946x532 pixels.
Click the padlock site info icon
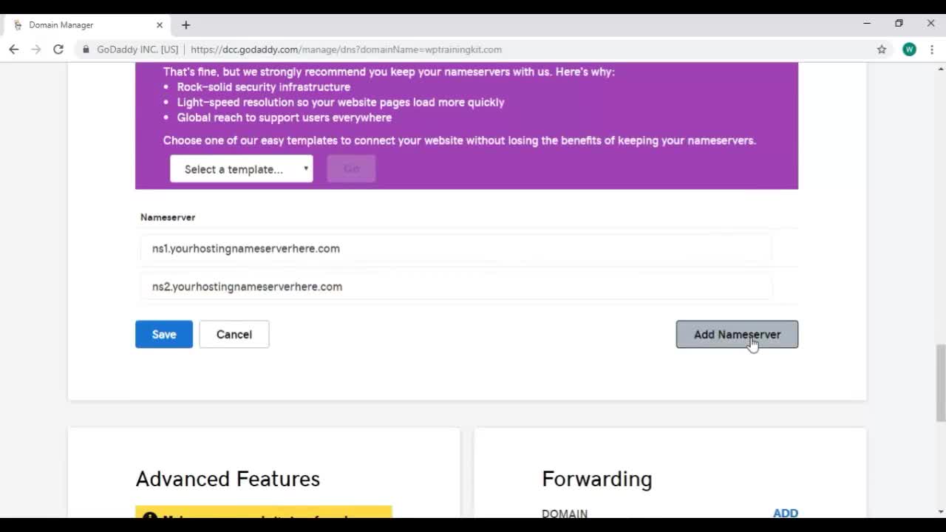(x=86, y=50)
